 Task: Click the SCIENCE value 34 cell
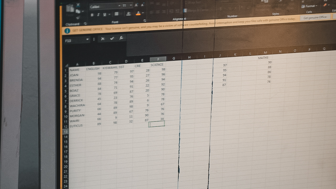pos(157,119)
